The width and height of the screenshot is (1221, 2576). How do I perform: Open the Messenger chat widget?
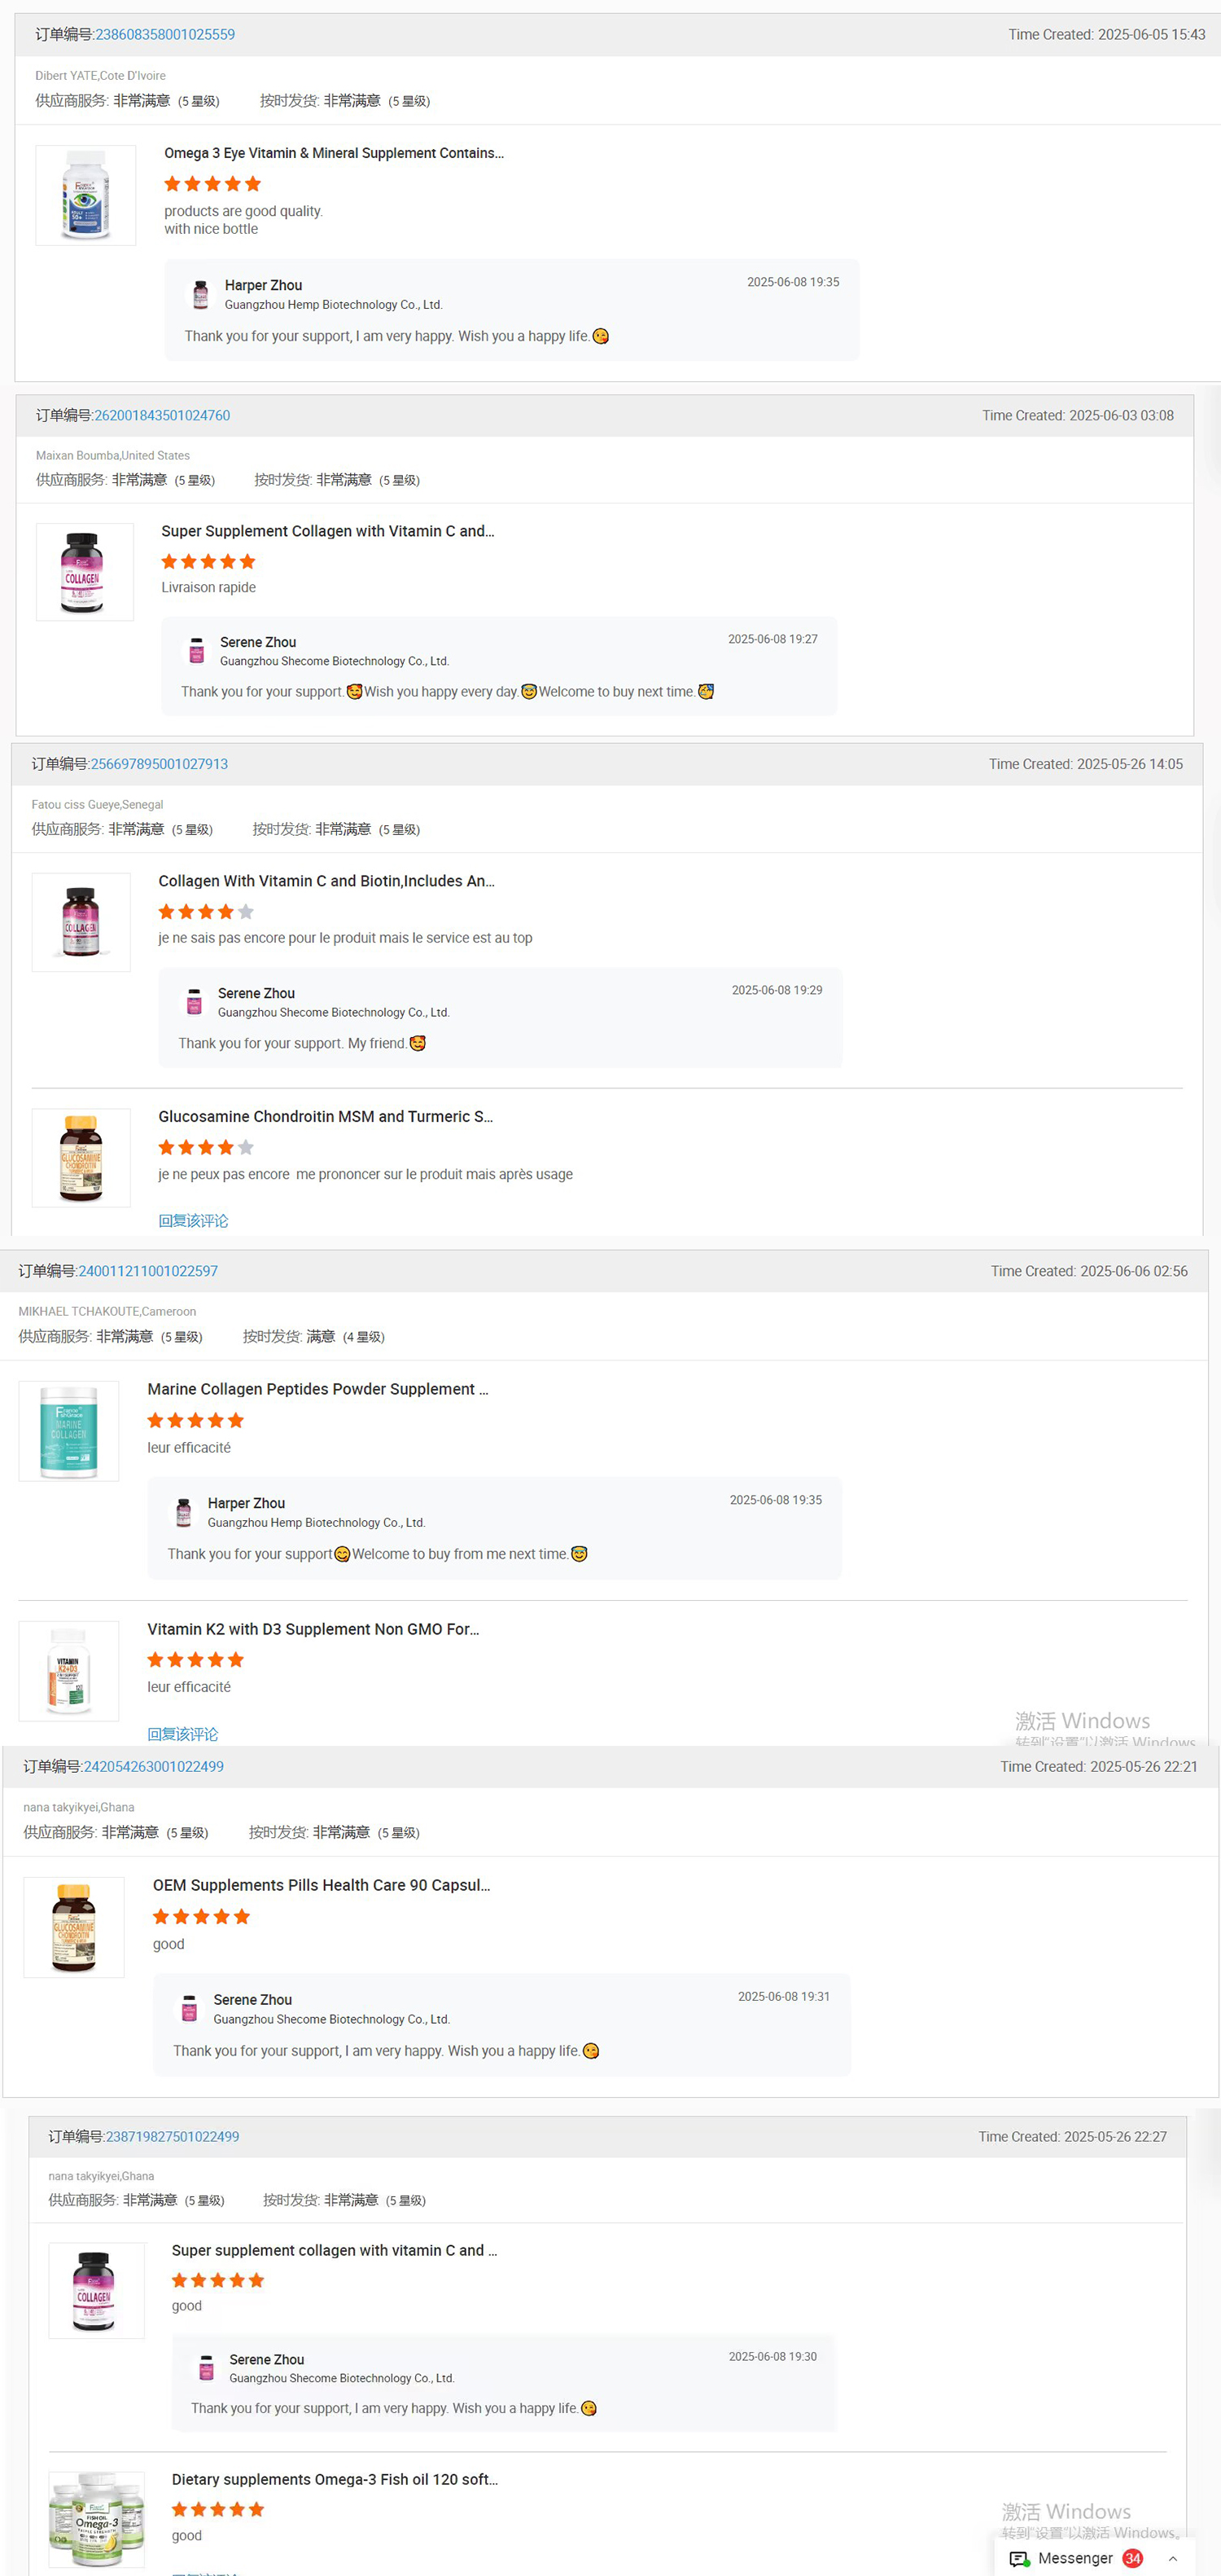tap(1074, 2558)
